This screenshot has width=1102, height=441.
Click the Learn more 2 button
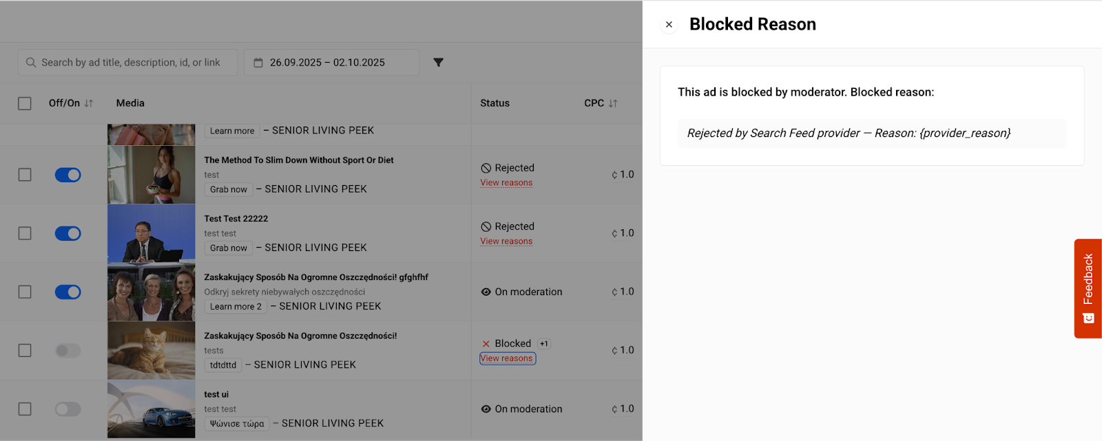[x=236, y=307]
